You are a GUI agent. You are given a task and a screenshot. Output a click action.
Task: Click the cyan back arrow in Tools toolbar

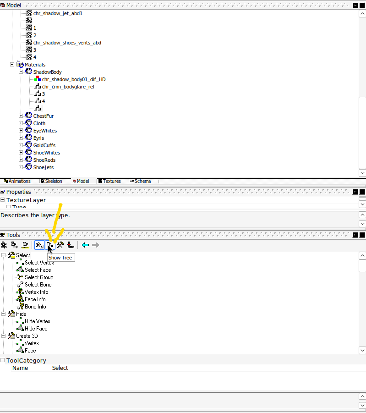tap(85, 245)
